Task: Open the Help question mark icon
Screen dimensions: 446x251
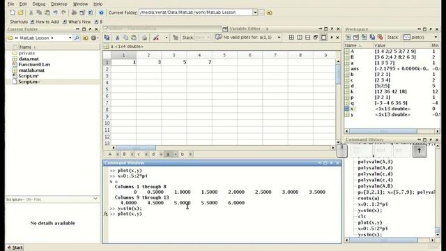Action: [101, 13]
